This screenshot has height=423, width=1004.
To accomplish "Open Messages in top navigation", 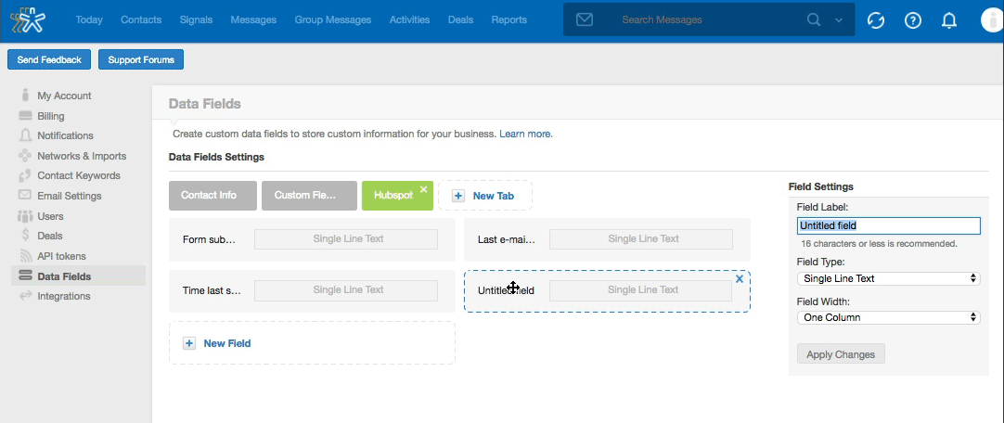I will point(253,19).
